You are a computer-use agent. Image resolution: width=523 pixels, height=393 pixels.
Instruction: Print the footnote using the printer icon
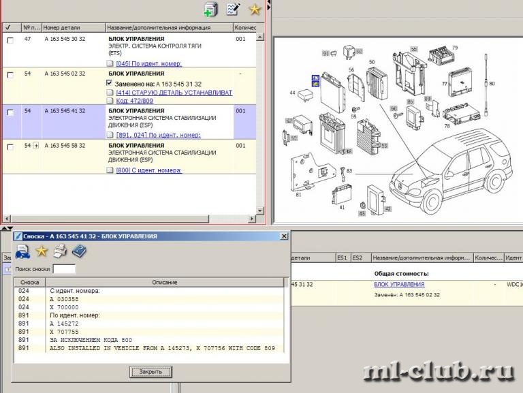click(x=60, y=252)
